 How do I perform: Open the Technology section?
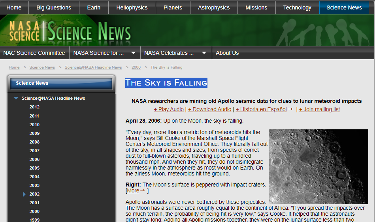point(297,7)
